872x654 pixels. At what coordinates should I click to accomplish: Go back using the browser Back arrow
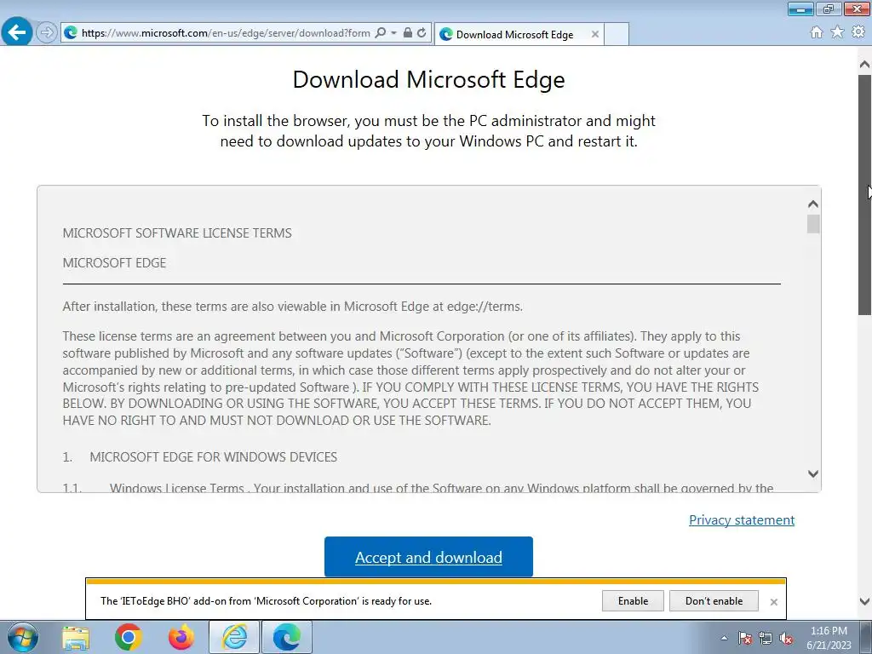(17, 32)
